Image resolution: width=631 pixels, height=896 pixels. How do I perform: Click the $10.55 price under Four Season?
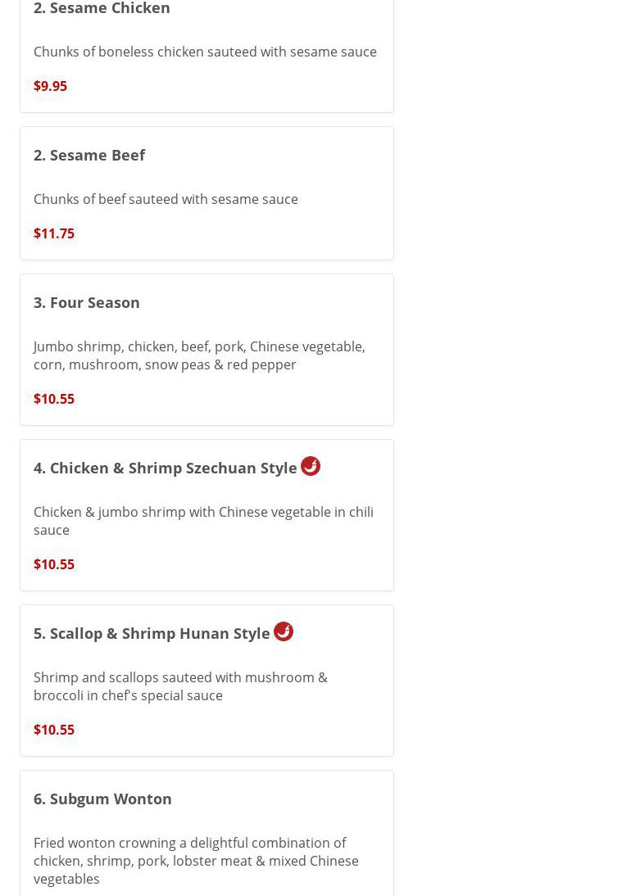tap(54, 399)
